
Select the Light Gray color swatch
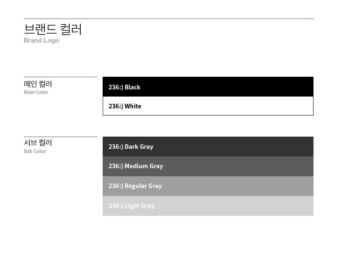pyautogui.click(x=208, y=206)
